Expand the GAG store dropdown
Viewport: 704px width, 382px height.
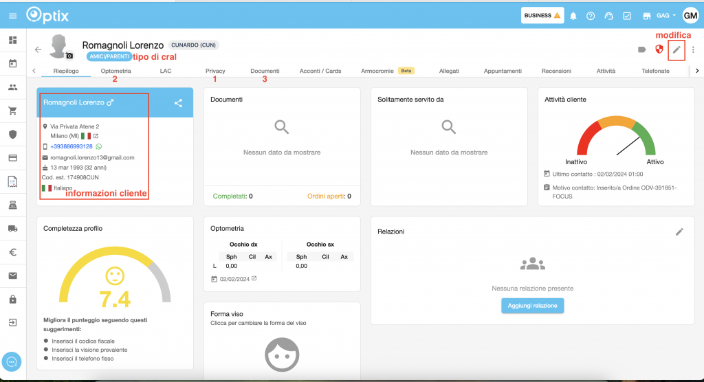click(x=665, y=16)
